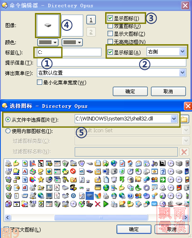Click in the 标签(L) text field
This screenshot has width=192, height=238.
pos(69,52)
